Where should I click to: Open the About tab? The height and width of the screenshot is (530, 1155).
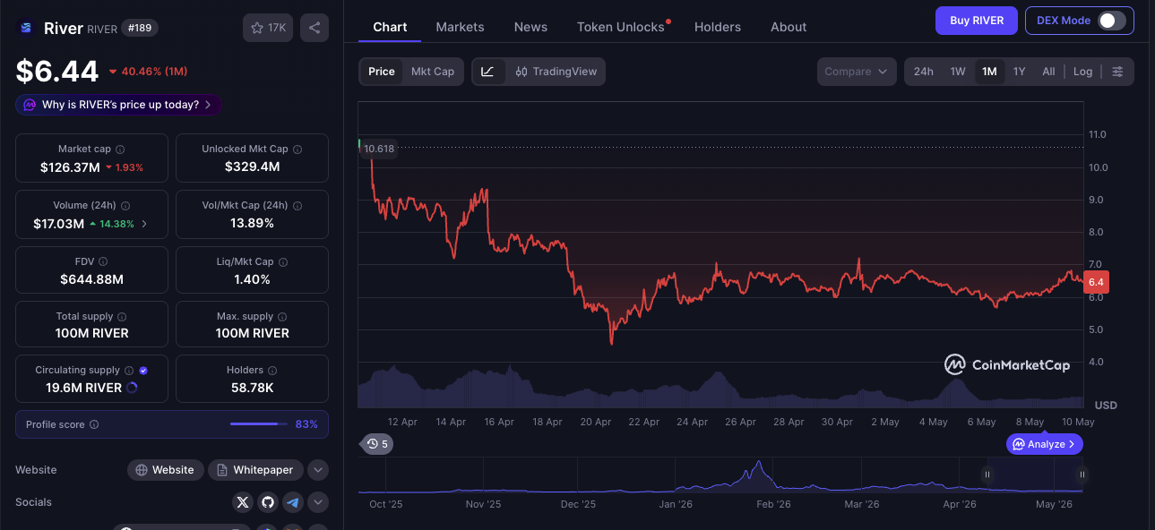click(x=789, y=27)
